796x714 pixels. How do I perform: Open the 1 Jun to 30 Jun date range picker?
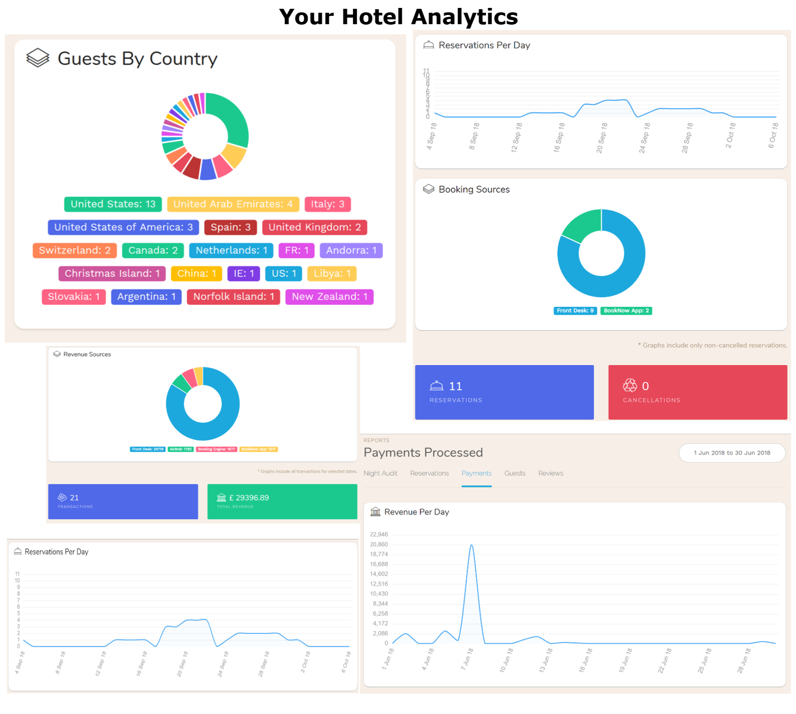[732, 452]
